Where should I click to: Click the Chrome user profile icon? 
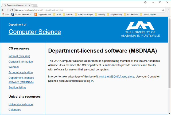(145, 2)
